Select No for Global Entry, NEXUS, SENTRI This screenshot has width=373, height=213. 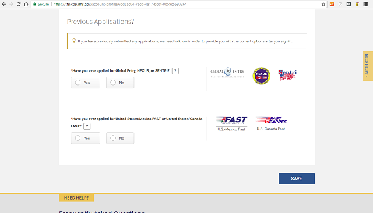click(120, 83)
